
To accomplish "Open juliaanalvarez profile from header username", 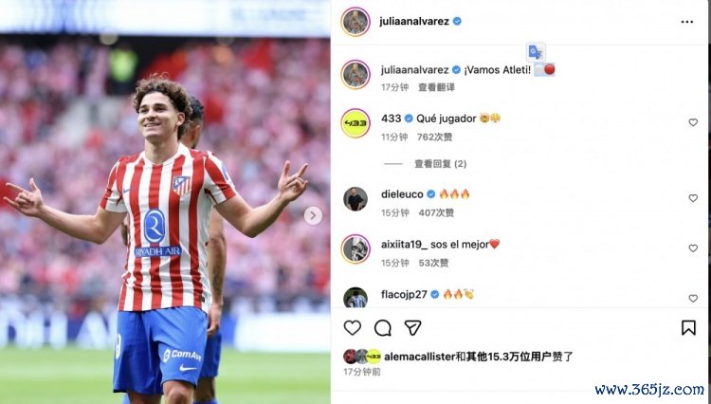I will (x=414, y=21).
